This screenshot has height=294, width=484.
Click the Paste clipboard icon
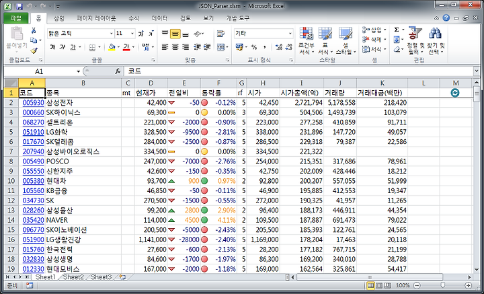click(17, 34)
